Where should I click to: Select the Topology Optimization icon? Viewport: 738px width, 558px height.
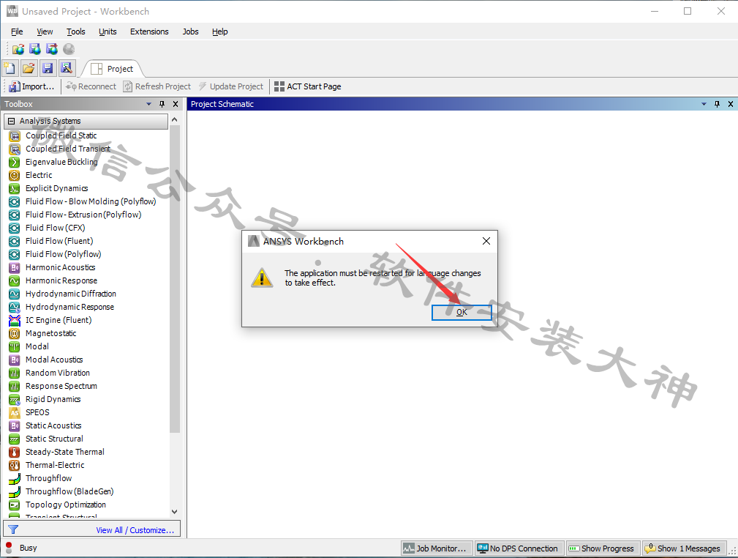click(x=15, y=505)
